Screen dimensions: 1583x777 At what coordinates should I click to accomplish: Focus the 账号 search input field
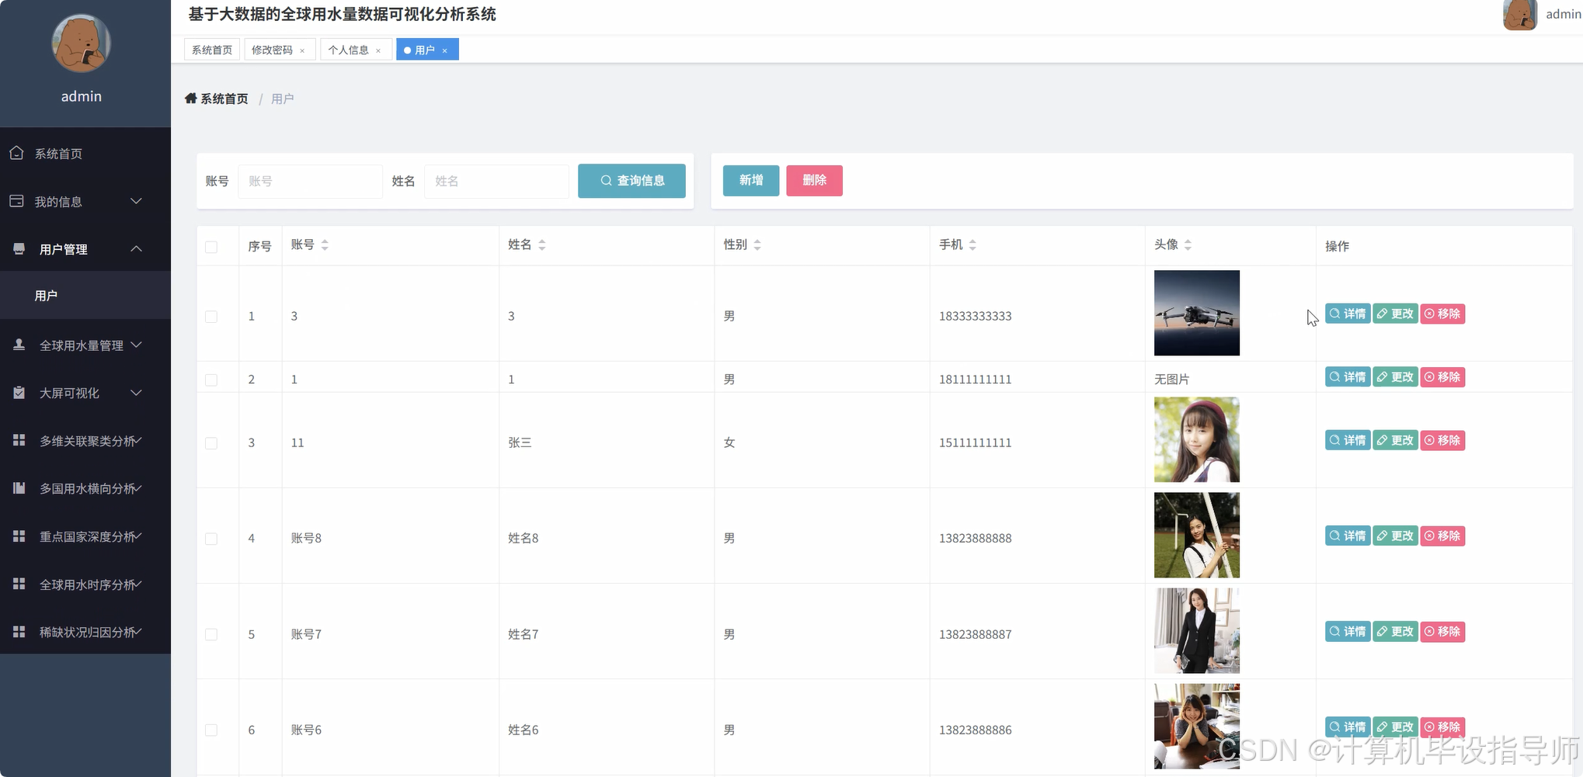310,181
